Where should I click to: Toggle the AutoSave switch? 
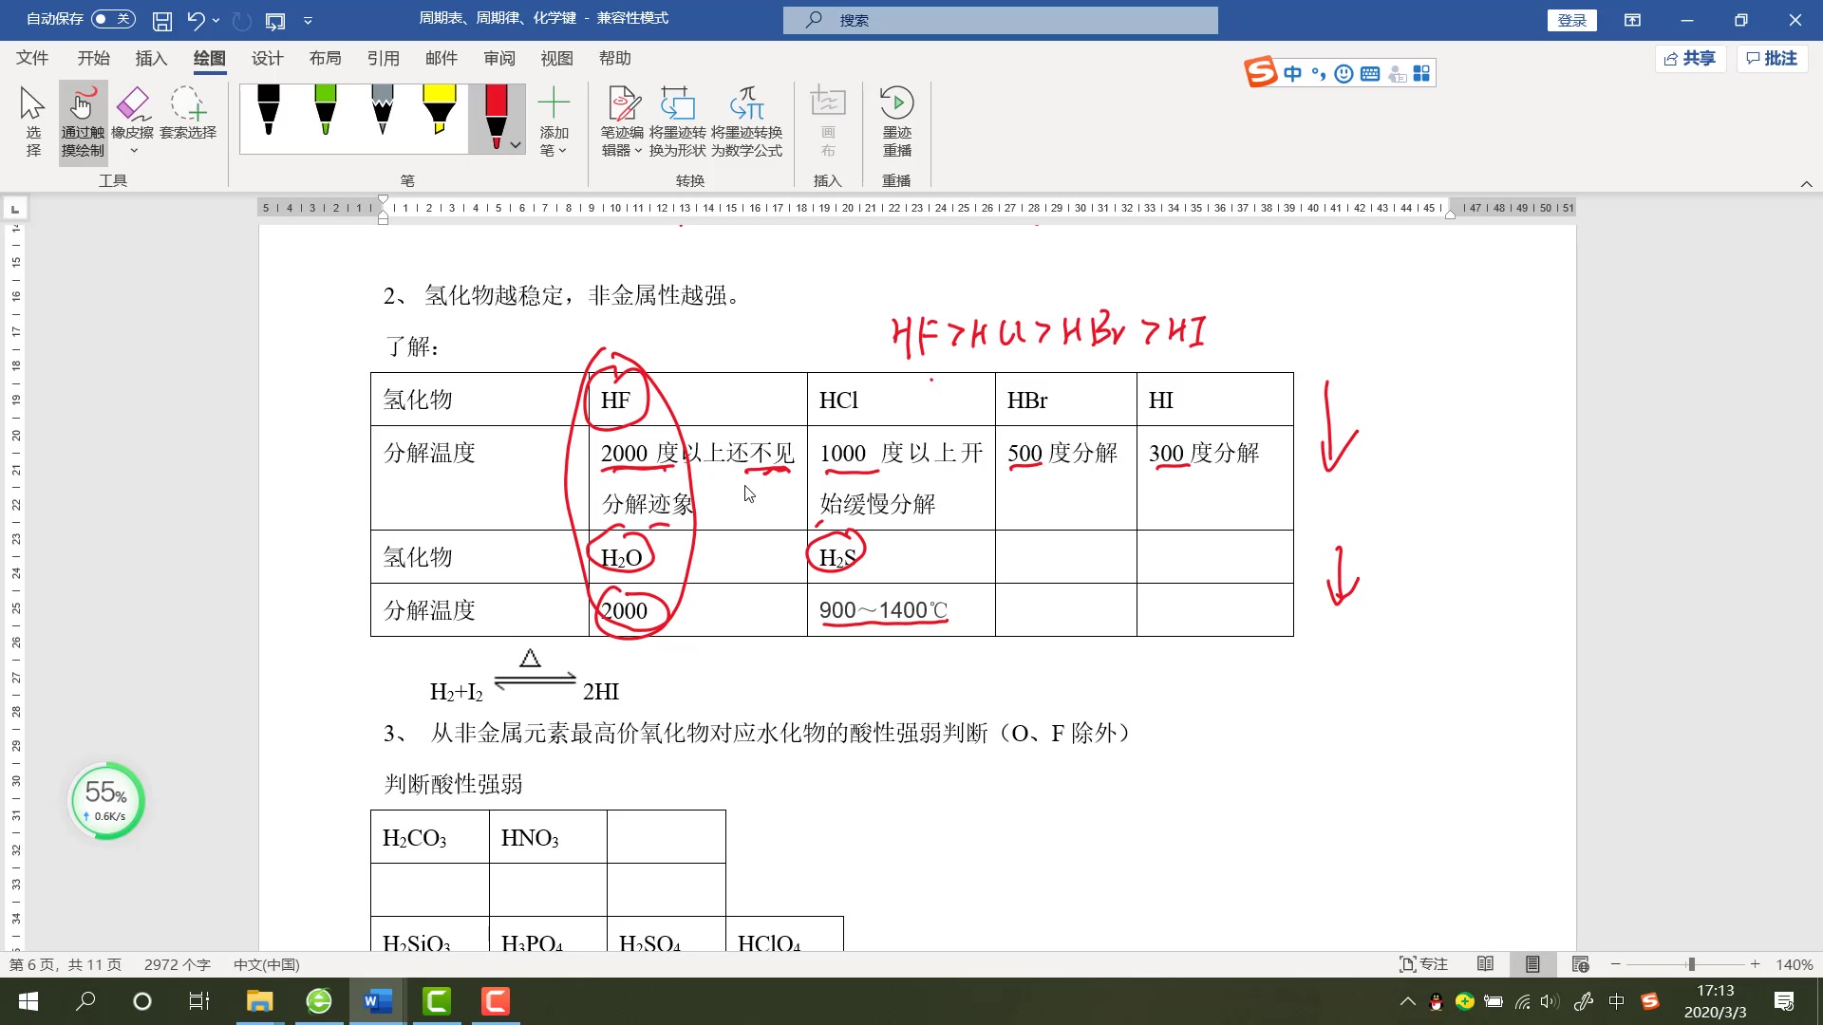coord(113,19)
